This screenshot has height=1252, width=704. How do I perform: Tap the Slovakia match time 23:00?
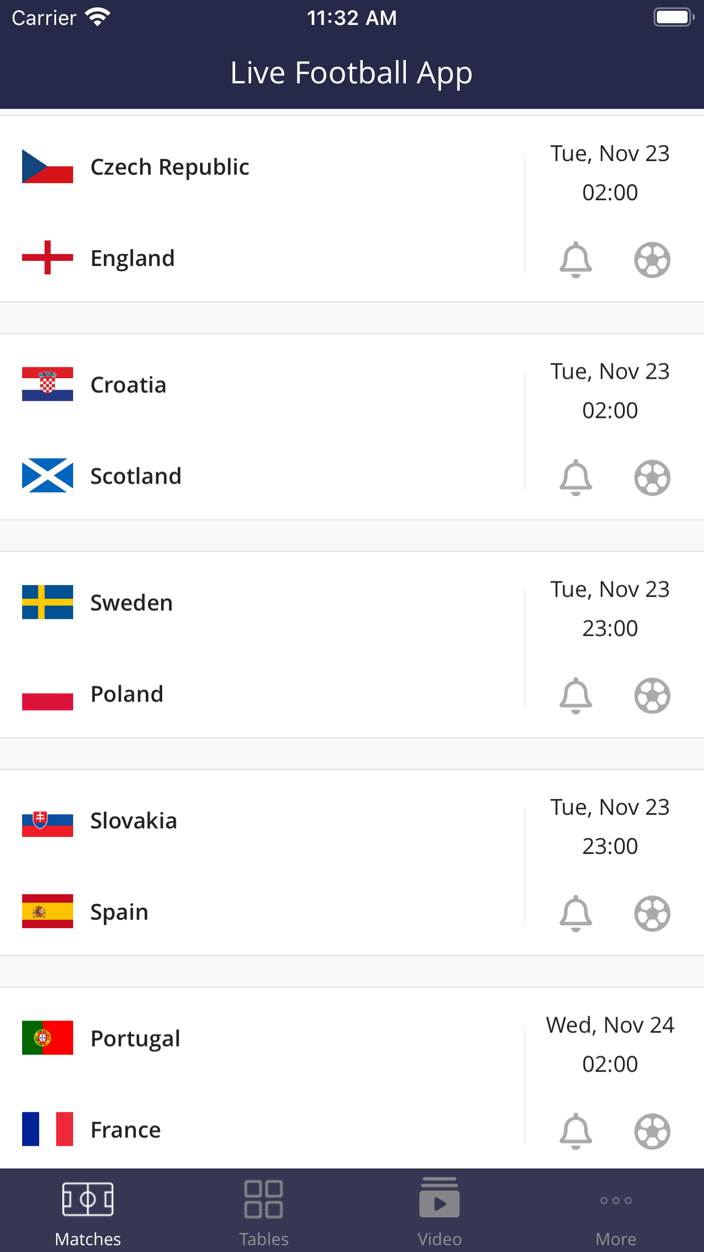610,846
